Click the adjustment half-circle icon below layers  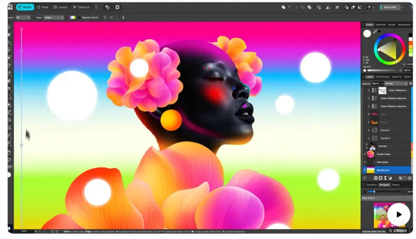[x=390, y=178]
